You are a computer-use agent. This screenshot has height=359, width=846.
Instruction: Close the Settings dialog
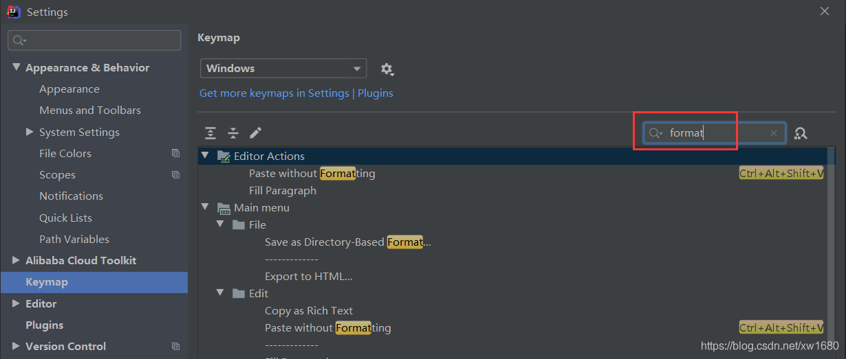point(825,11)
